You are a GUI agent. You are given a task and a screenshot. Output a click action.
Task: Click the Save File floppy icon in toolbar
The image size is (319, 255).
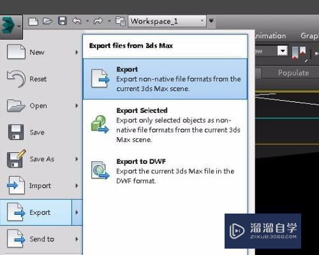click(x=62, y=21)
